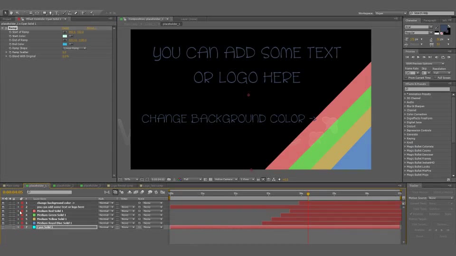The image size is (456, 256).
Task: Click Reset link for Ramp effect
Action: pyautogui.click(x=66, y=28)
